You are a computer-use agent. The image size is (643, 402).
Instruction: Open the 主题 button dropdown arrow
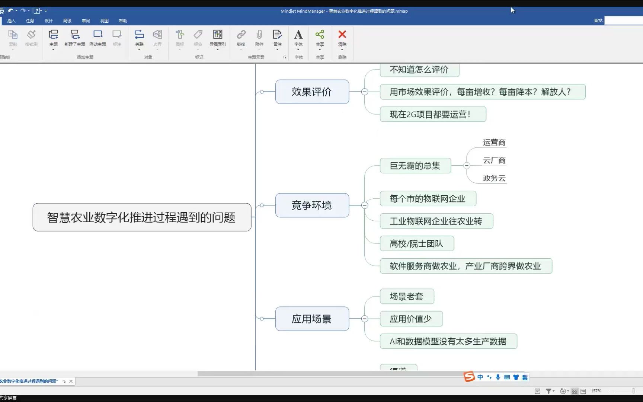click(54, 50)
